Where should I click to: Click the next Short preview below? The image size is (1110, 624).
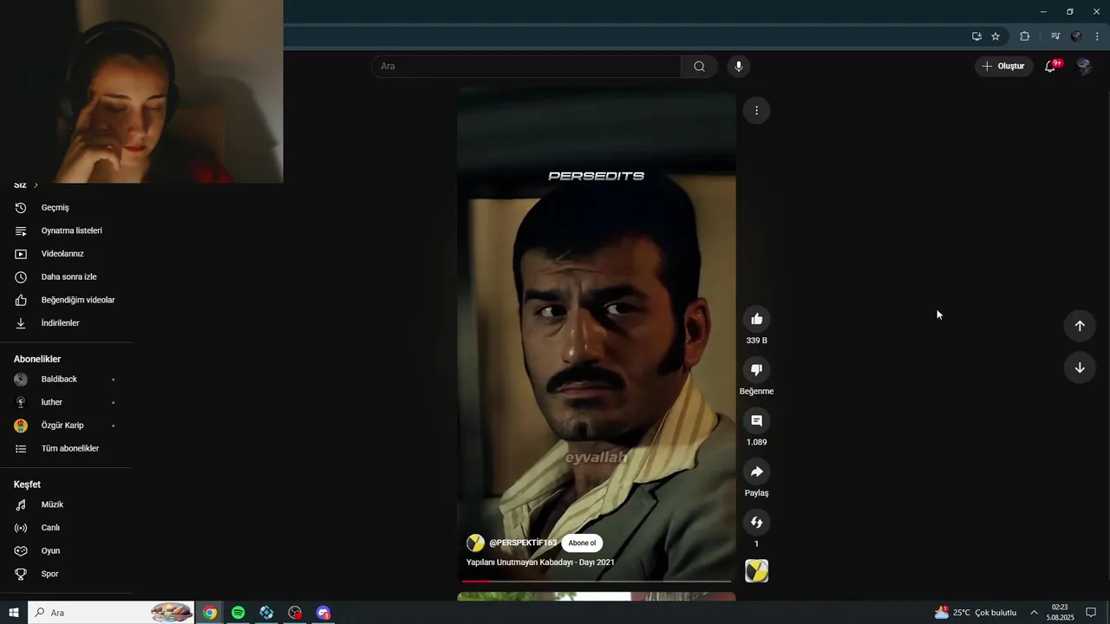(x=597, y=596)
